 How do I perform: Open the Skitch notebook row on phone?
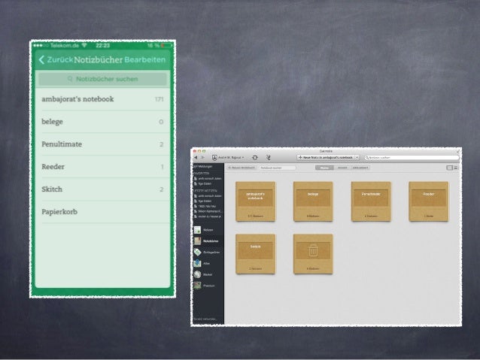point(102,189)
